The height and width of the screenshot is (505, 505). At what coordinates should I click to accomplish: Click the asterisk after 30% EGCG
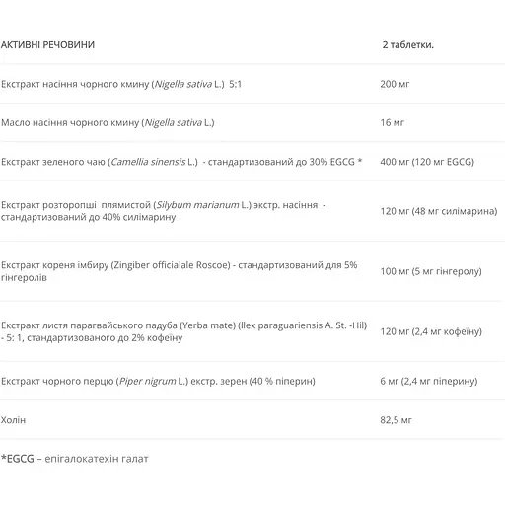pyautogui.click(x=360, y=161)
